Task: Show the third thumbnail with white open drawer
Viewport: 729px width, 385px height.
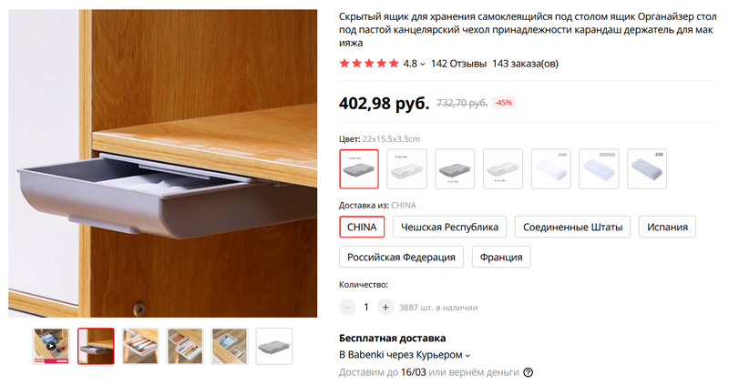Action: tap(140, 346)
